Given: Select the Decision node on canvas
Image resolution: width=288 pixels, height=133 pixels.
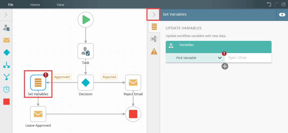Looking at the screenshot, I should tap(86, 82).
